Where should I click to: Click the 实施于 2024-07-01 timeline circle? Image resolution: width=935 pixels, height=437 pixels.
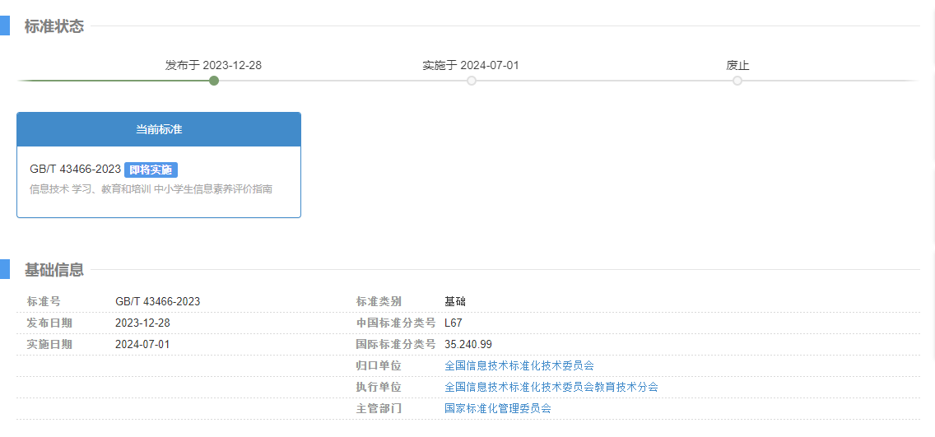click(x=472, y=81)
